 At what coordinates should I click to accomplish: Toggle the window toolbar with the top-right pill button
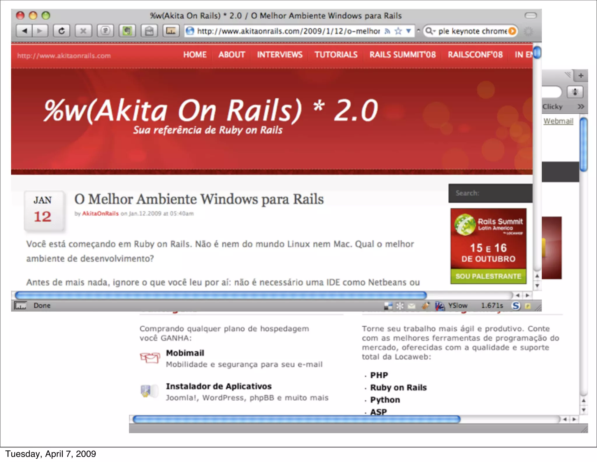tap(530, 15)
